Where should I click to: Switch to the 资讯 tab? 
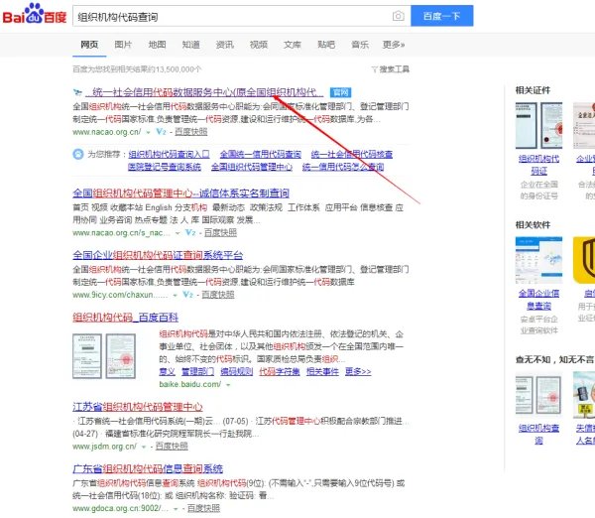coord(225,45)
